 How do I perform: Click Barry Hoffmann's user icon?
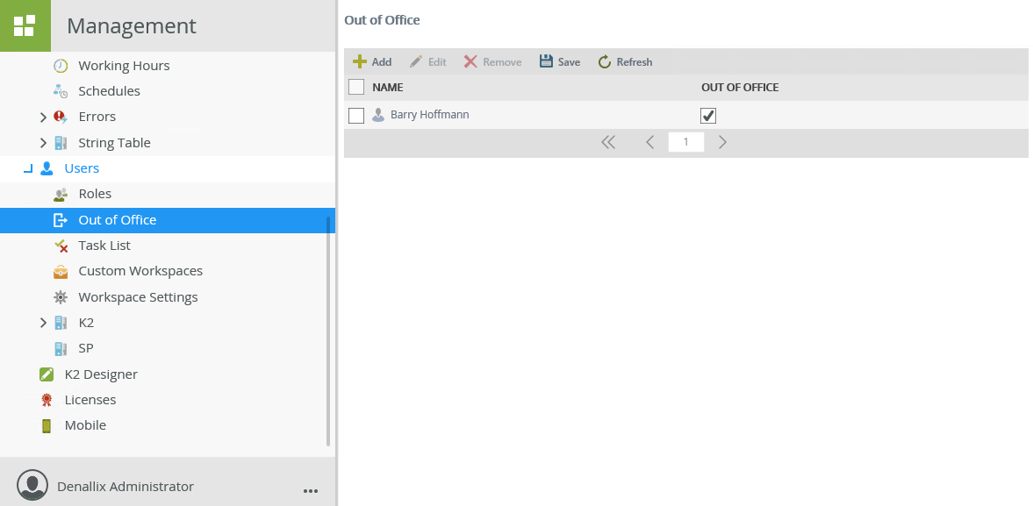pyautogui.click(x=378, y=115)
